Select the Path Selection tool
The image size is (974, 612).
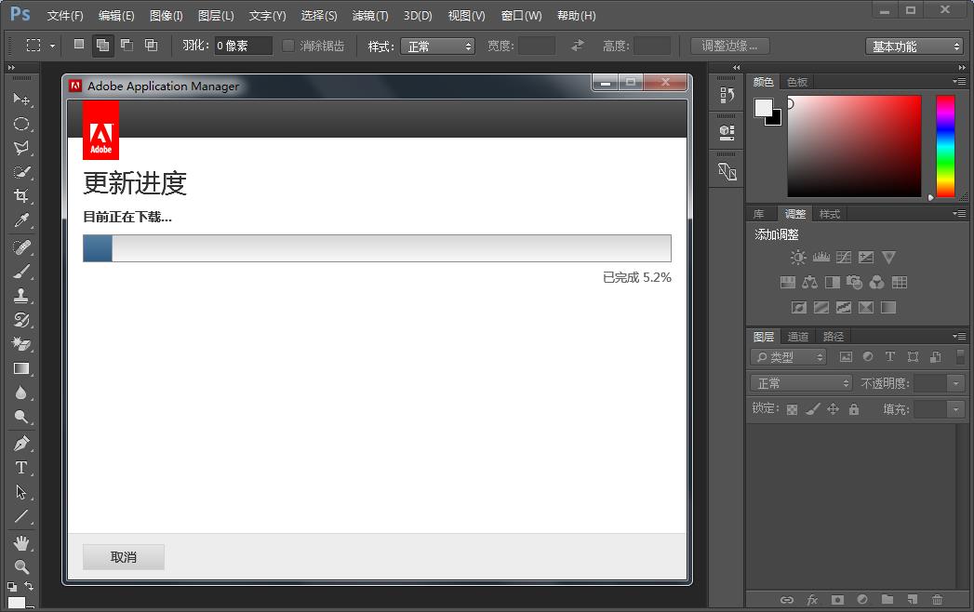click(21, 492)
